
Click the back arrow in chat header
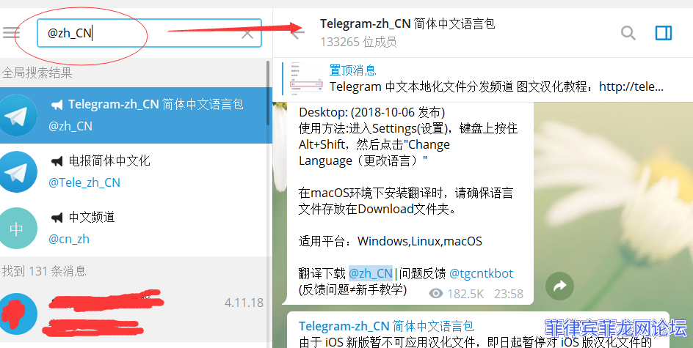(x=298, y=32)
